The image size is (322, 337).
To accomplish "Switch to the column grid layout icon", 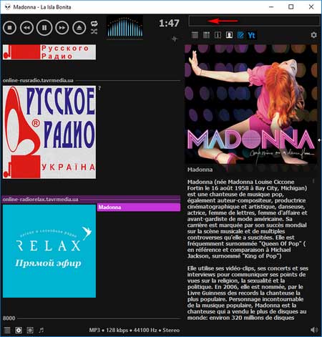I will tap(206, 35).
